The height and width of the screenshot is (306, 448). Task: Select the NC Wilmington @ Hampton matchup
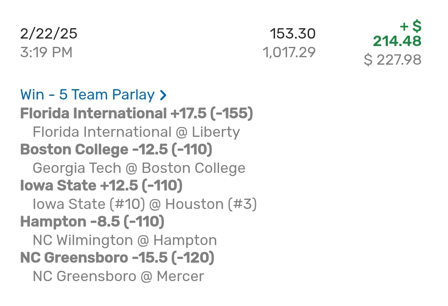pyautogui.click(x=124, y=240)
